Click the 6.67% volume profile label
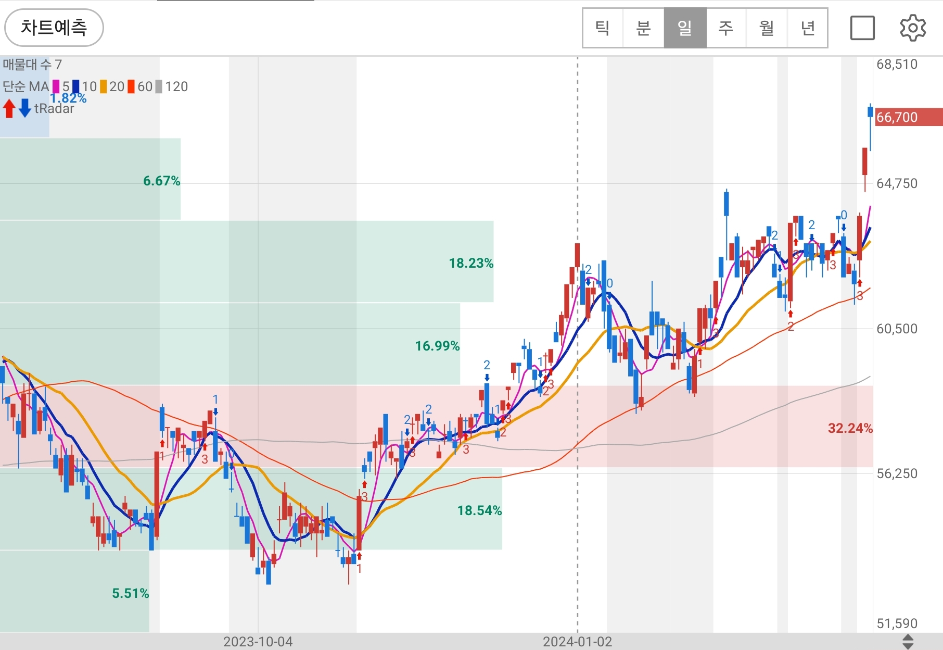 (x=161, y=181)
